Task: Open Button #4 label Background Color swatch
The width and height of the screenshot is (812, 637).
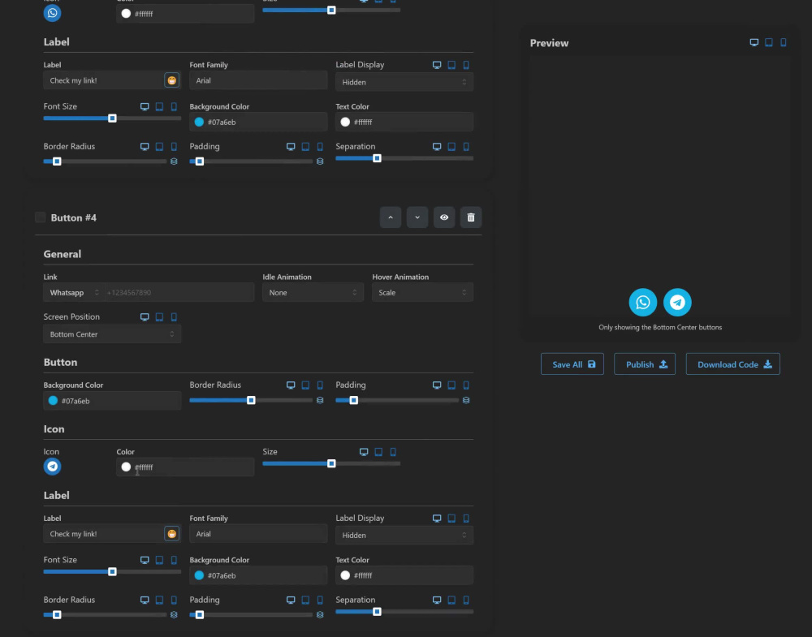Action: (x=199, y=575)
